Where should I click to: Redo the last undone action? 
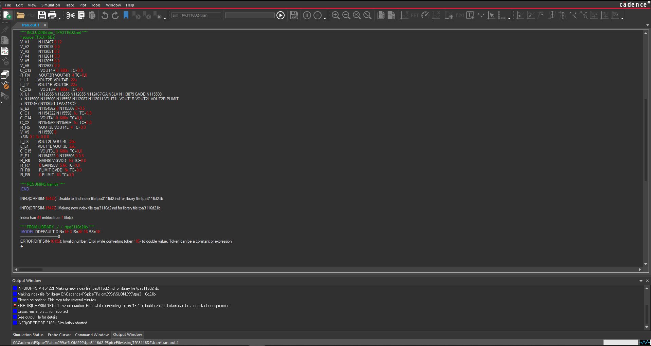115,15
